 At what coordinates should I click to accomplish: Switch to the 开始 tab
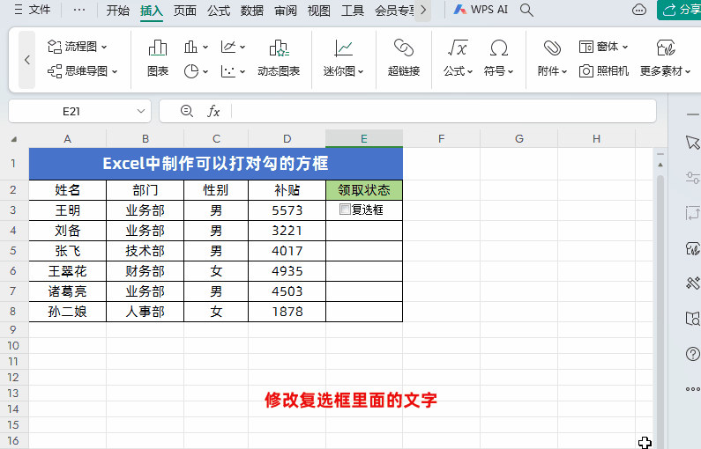(x=118, y=10)
